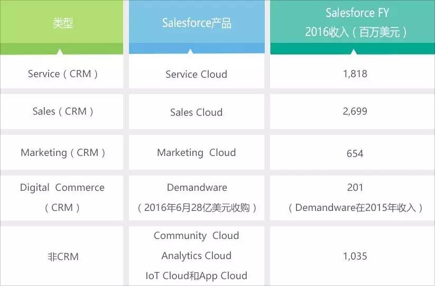Viewport: 435px width, 286px height.
Task: Click the Marketing Cloud product cell
Action: click(x=196, y=152)
